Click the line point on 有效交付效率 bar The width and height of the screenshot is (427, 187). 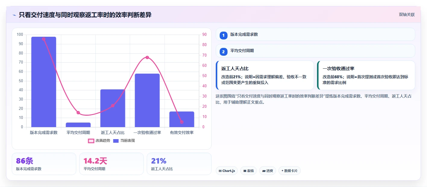pos(182,122)
